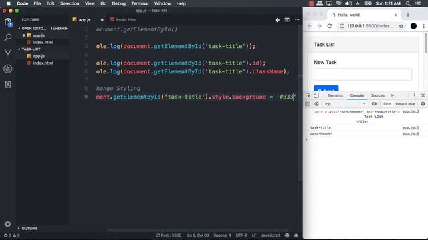Open the app.js:6 source link in console
428x240 pixels.
[x=411, y=133]
